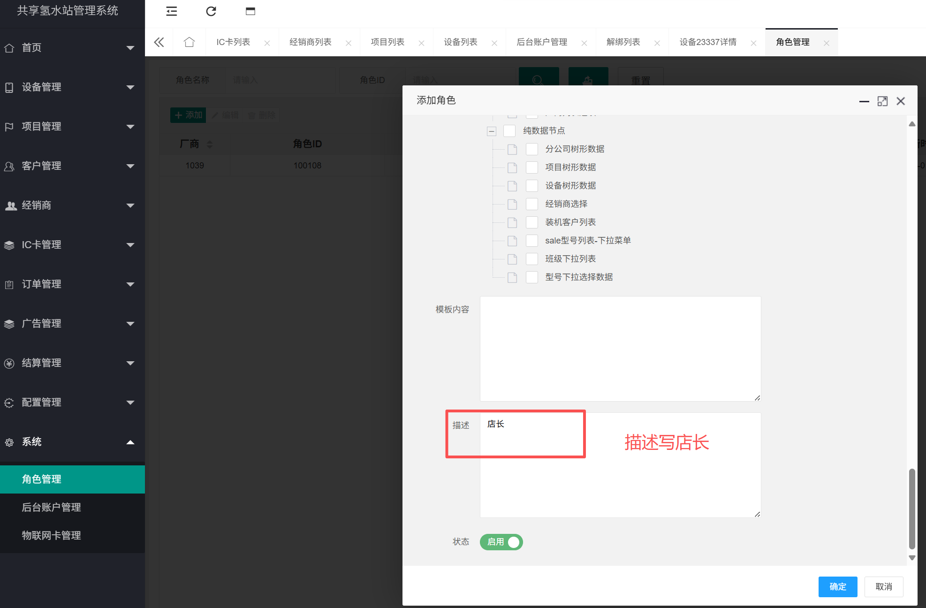This screenshot has height=608, width=926.
Task: Check the 班级下拉列表 checkbox
Action: coord(532,259)
